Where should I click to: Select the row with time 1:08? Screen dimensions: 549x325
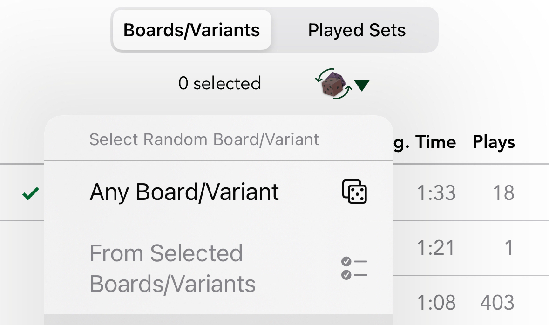[436, 303]
